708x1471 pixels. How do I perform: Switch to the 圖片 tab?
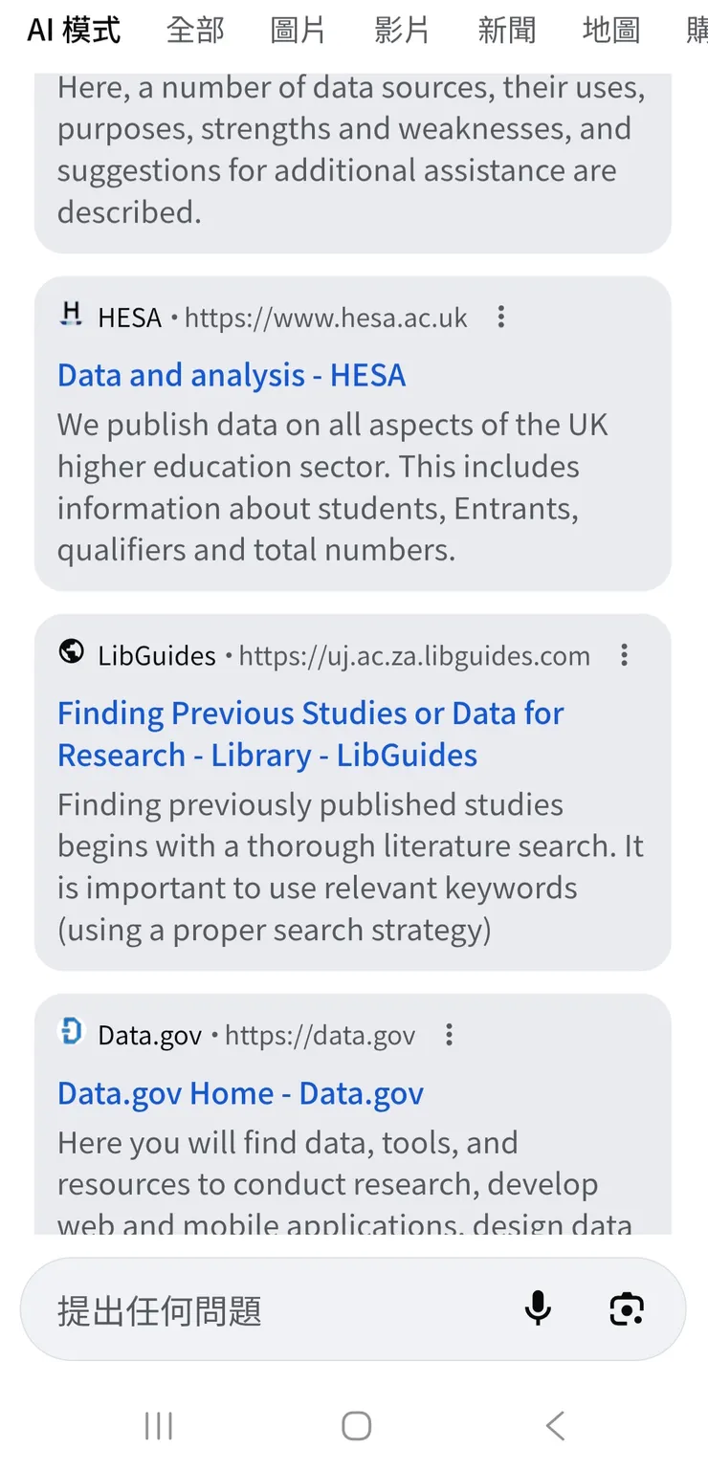tap(299, 31)
